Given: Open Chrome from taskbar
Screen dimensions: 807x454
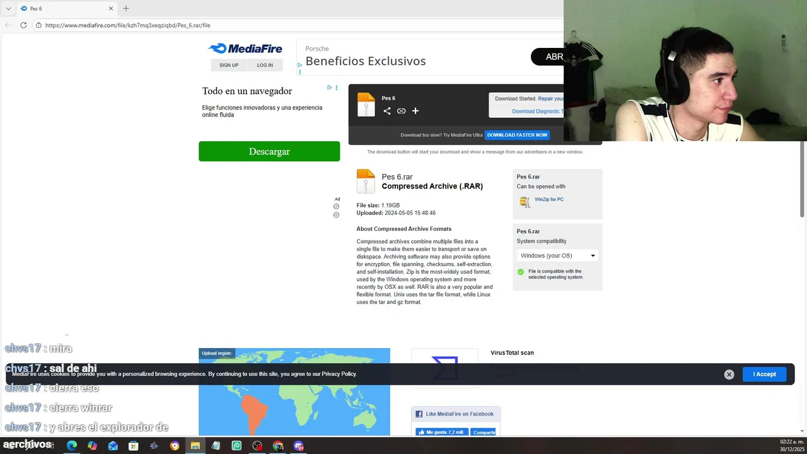Looking at the screenshot, I should (278, 446).
